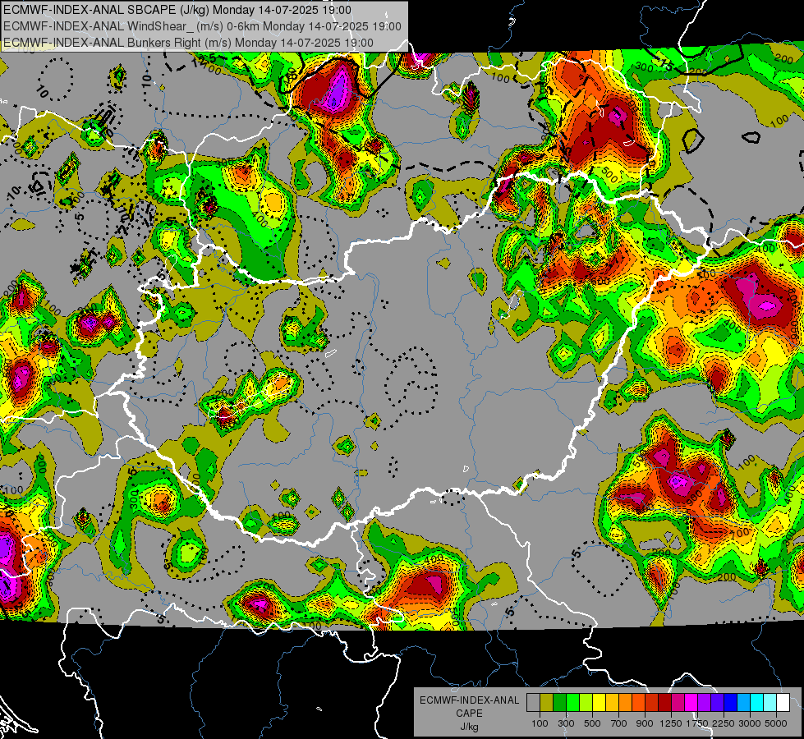Click the dark red legend swatch

[664, 703]
